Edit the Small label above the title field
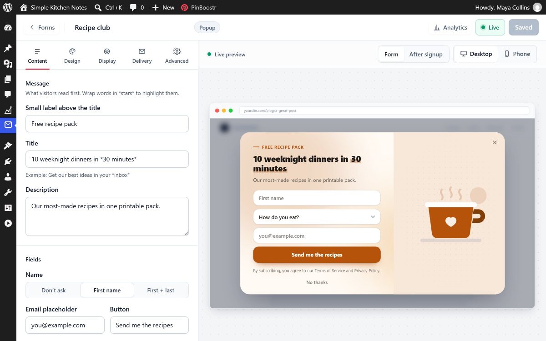The width and height of the screenshot is (546, 341). pyautogui.click(x=107, y=124)
